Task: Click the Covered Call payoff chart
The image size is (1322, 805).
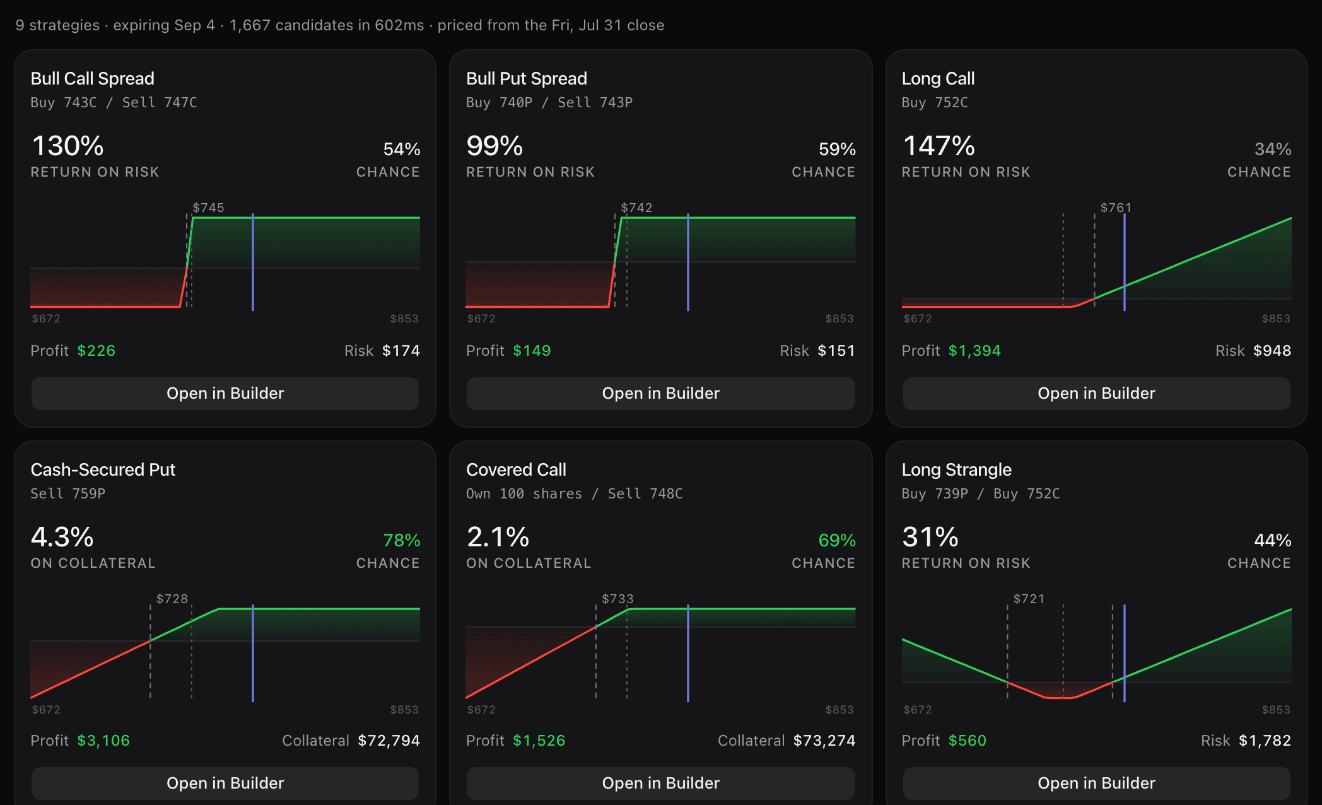Action: [x=660, y=653]
